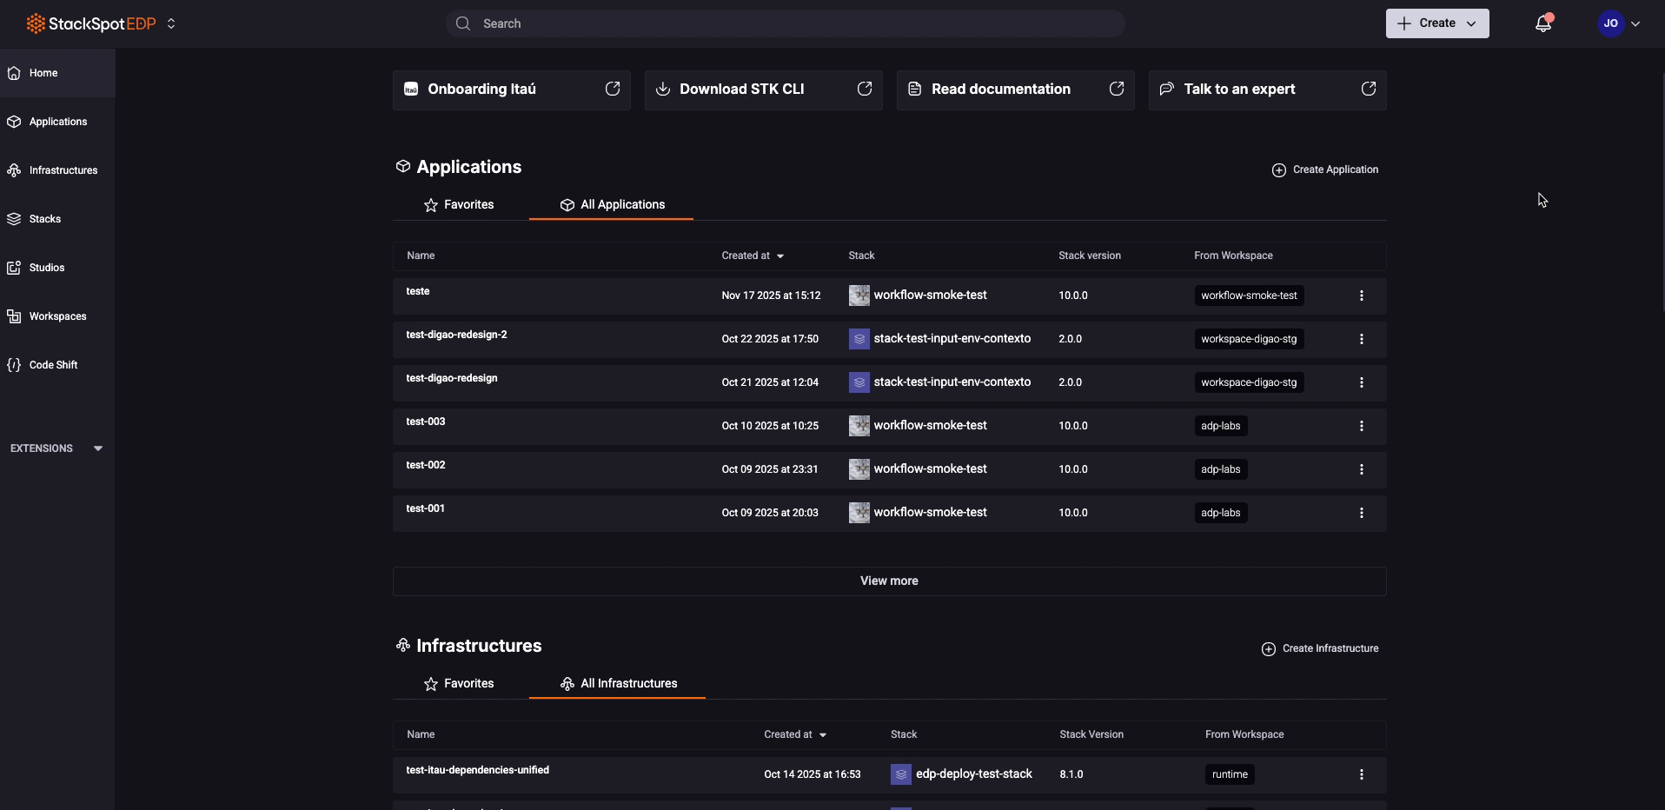The image size is (1665, 810).
Task: Open the Infrastructures sidebar icon
Action: pos(14,170)
